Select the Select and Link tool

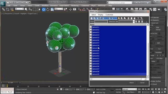tap(3, 9)
